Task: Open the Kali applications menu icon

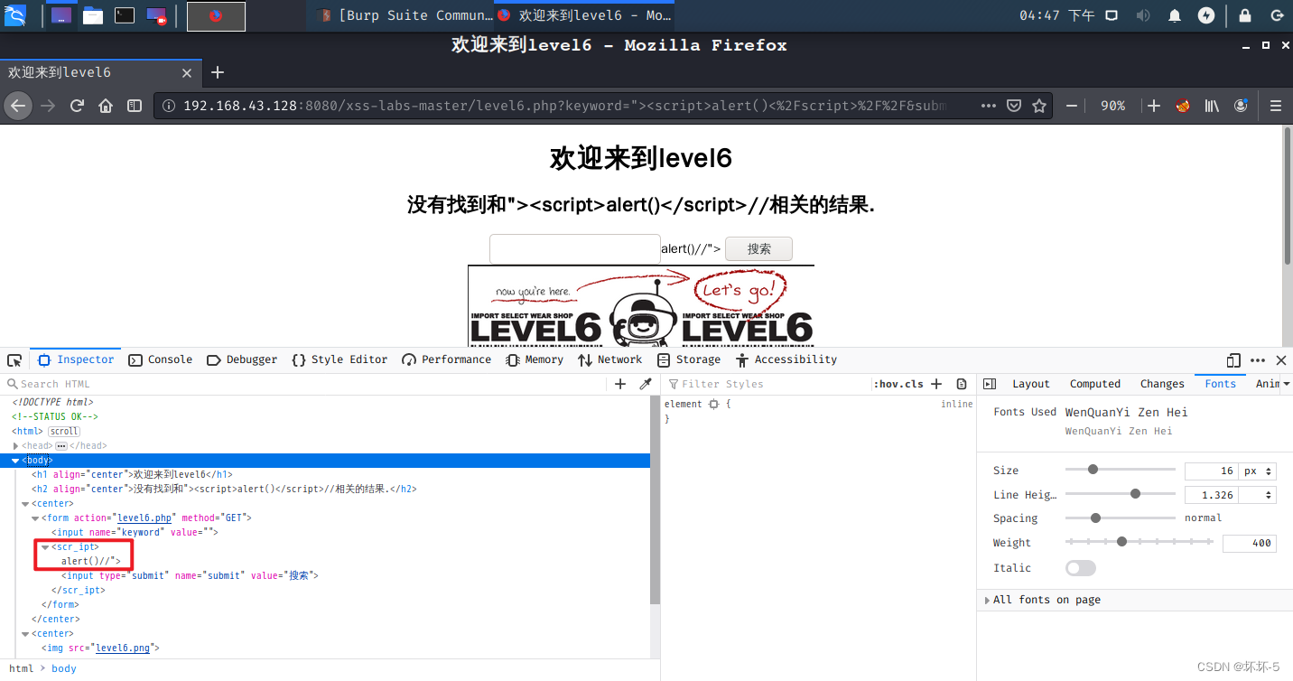Action: [x=15, y=14]
